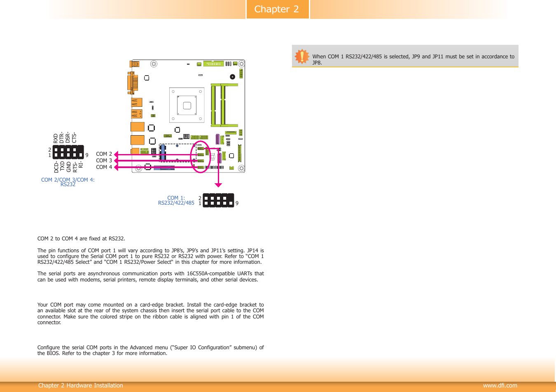Click the COM 4 label beside the board
The height and width of the screenshot is (392, 556).
(x=104, y=167)
